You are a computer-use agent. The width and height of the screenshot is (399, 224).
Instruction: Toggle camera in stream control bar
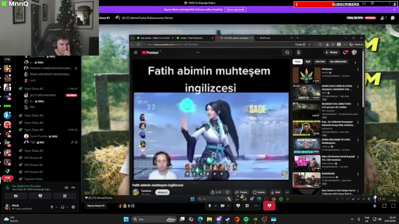223,206
